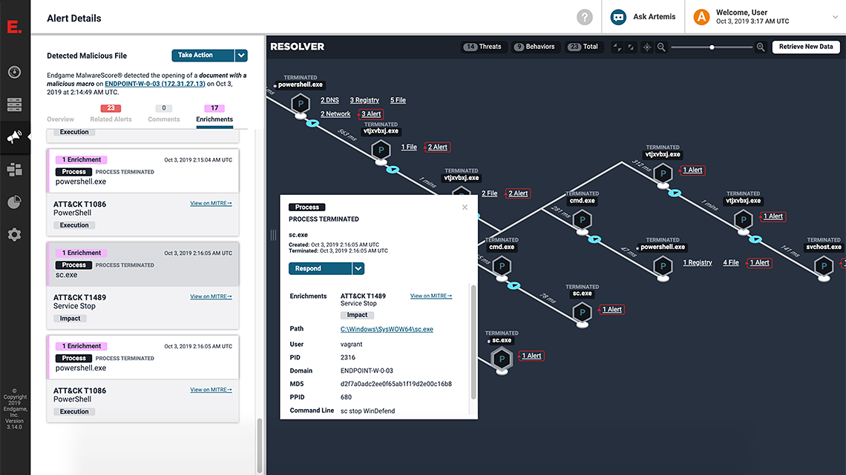Click the expand-outward arrows icon in Resolver toolbar
The image size is (846, 475).
[x=630, y=47]
